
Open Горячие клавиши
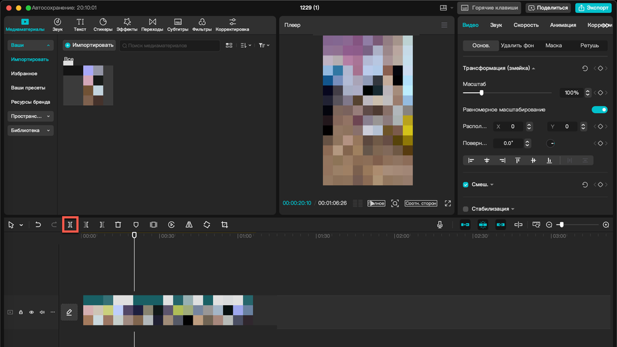point(490,8)
